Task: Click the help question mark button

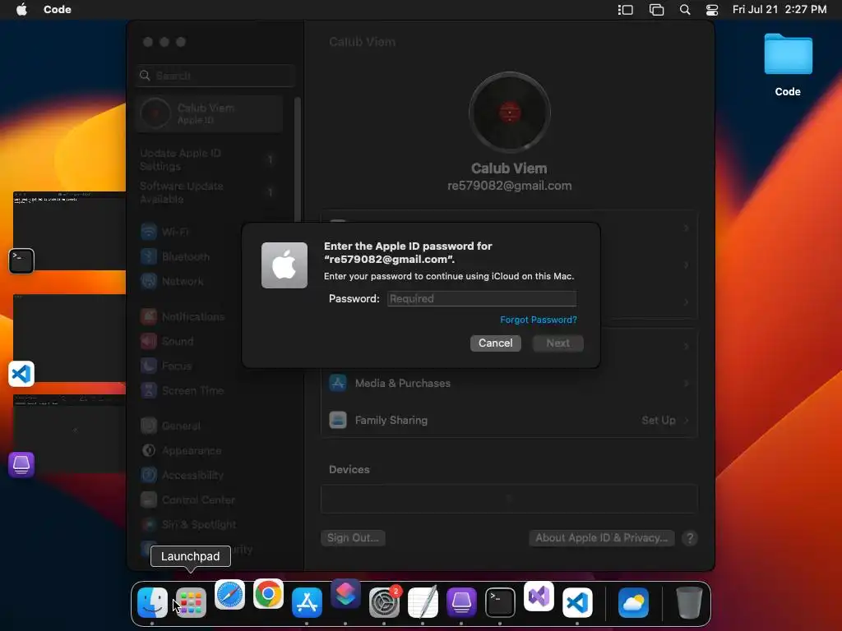Action: pyautogui.click(x=690, y=537)
